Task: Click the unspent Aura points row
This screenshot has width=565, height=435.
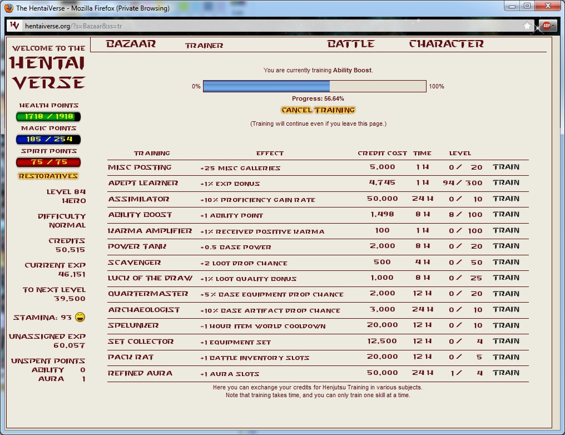Action: click(x=62, y=379)
